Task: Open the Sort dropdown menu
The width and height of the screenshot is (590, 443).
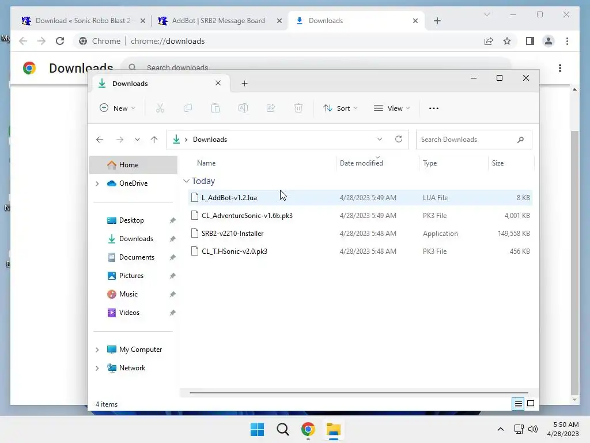Action: click(x=340, y=108)
